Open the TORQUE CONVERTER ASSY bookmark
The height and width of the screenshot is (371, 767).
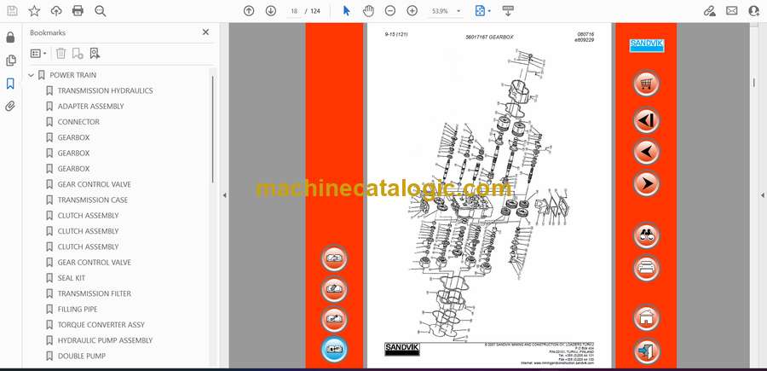click(x=101, y=324)
